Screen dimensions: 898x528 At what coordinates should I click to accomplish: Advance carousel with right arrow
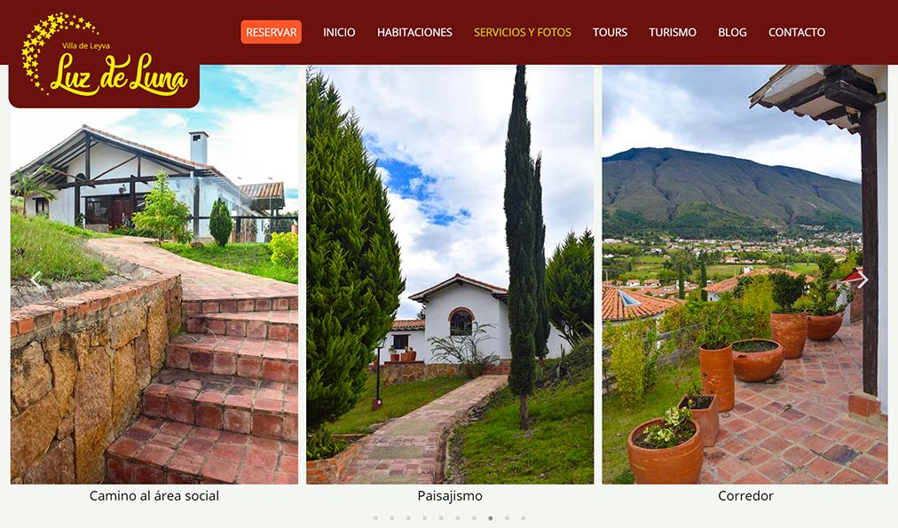[x=863, y=280]
